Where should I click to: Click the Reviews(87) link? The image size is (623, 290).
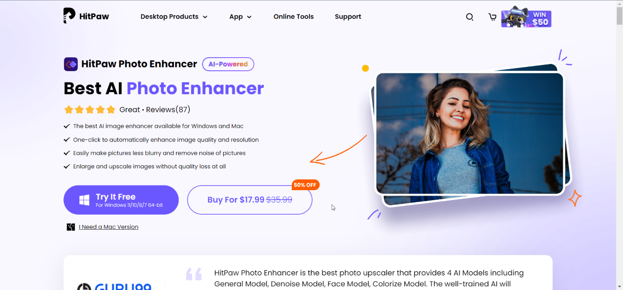168,110
